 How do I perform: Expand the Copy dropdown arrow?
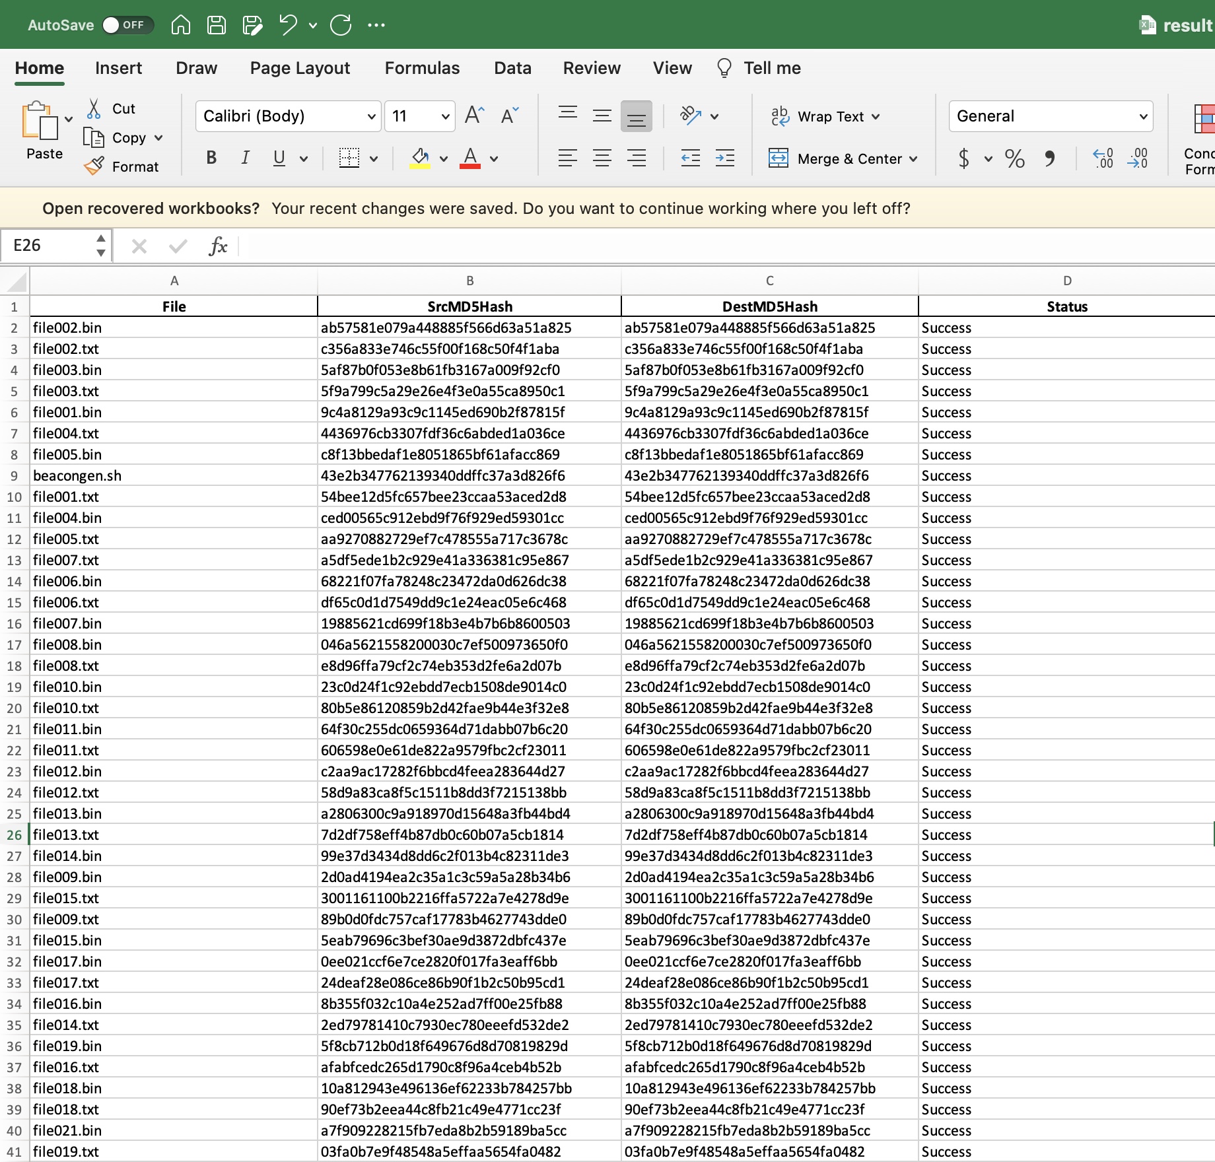click(158, 138)
